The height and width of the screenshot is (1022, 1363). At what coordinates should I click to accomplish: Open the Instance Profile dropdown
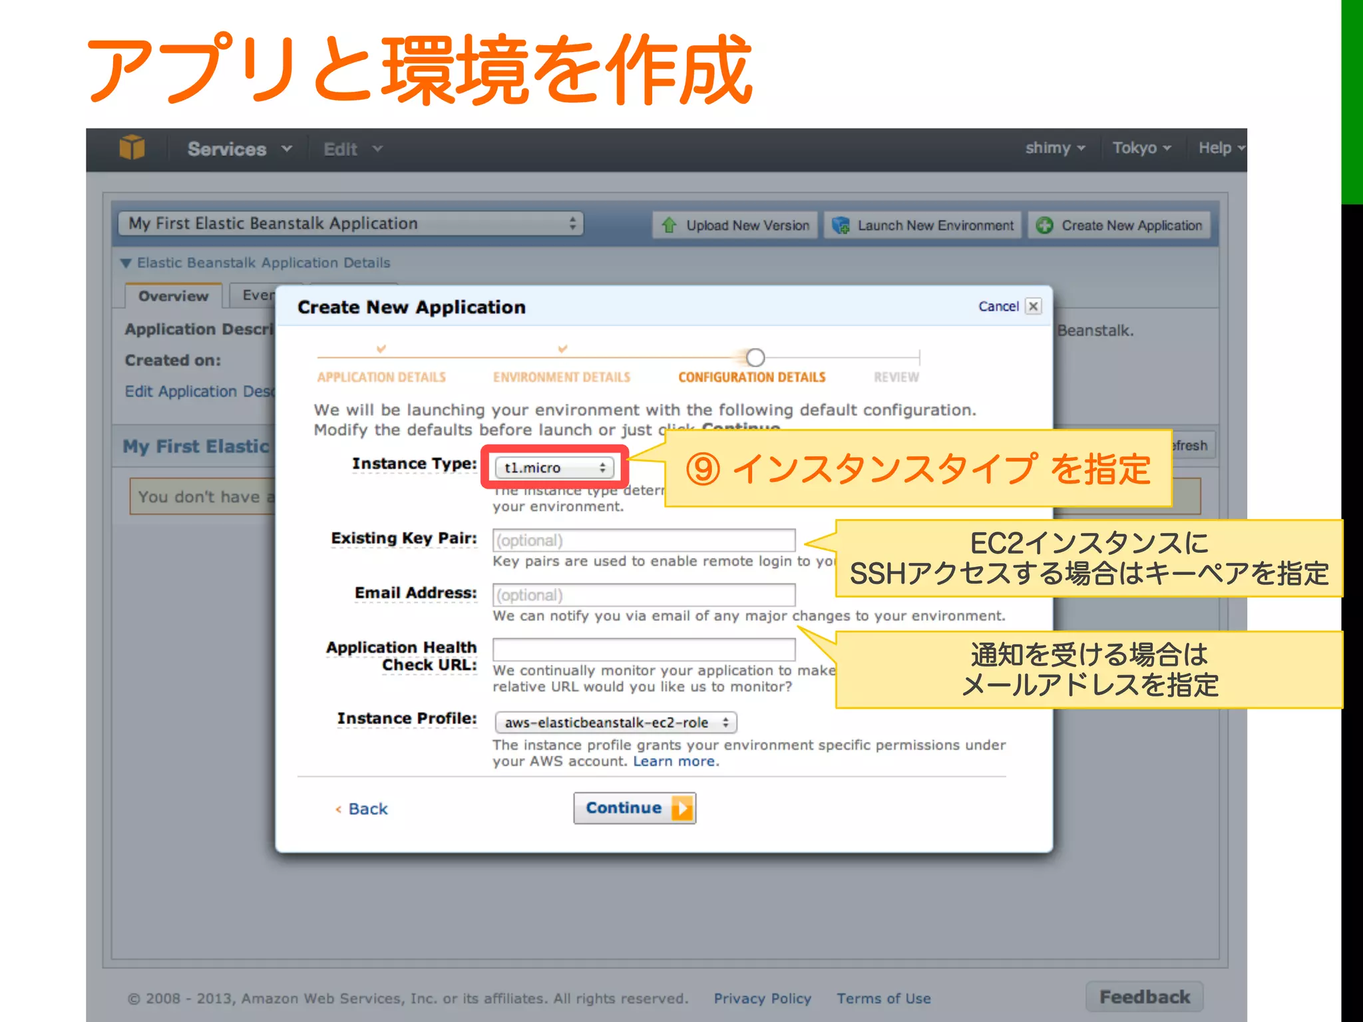(616, 723)
